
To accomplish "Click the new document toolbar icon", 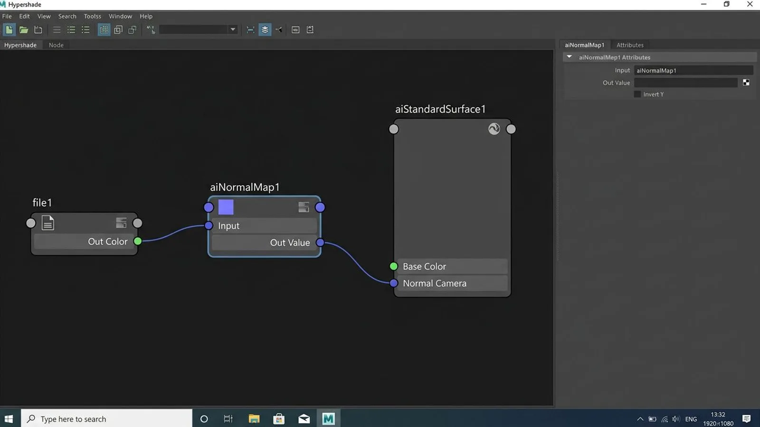I will [x=9, y=30].
